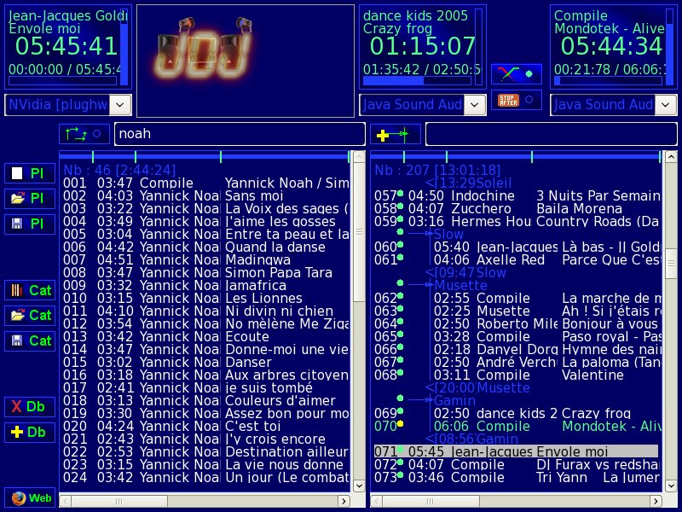Select the result "Ecoute"
Screen dimensions: 682x512
(x=206, y=336)
